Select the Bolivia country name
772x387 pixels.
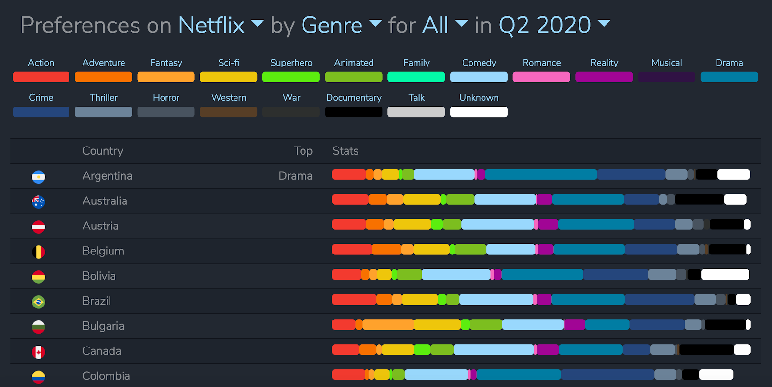[x=99, y=276]
